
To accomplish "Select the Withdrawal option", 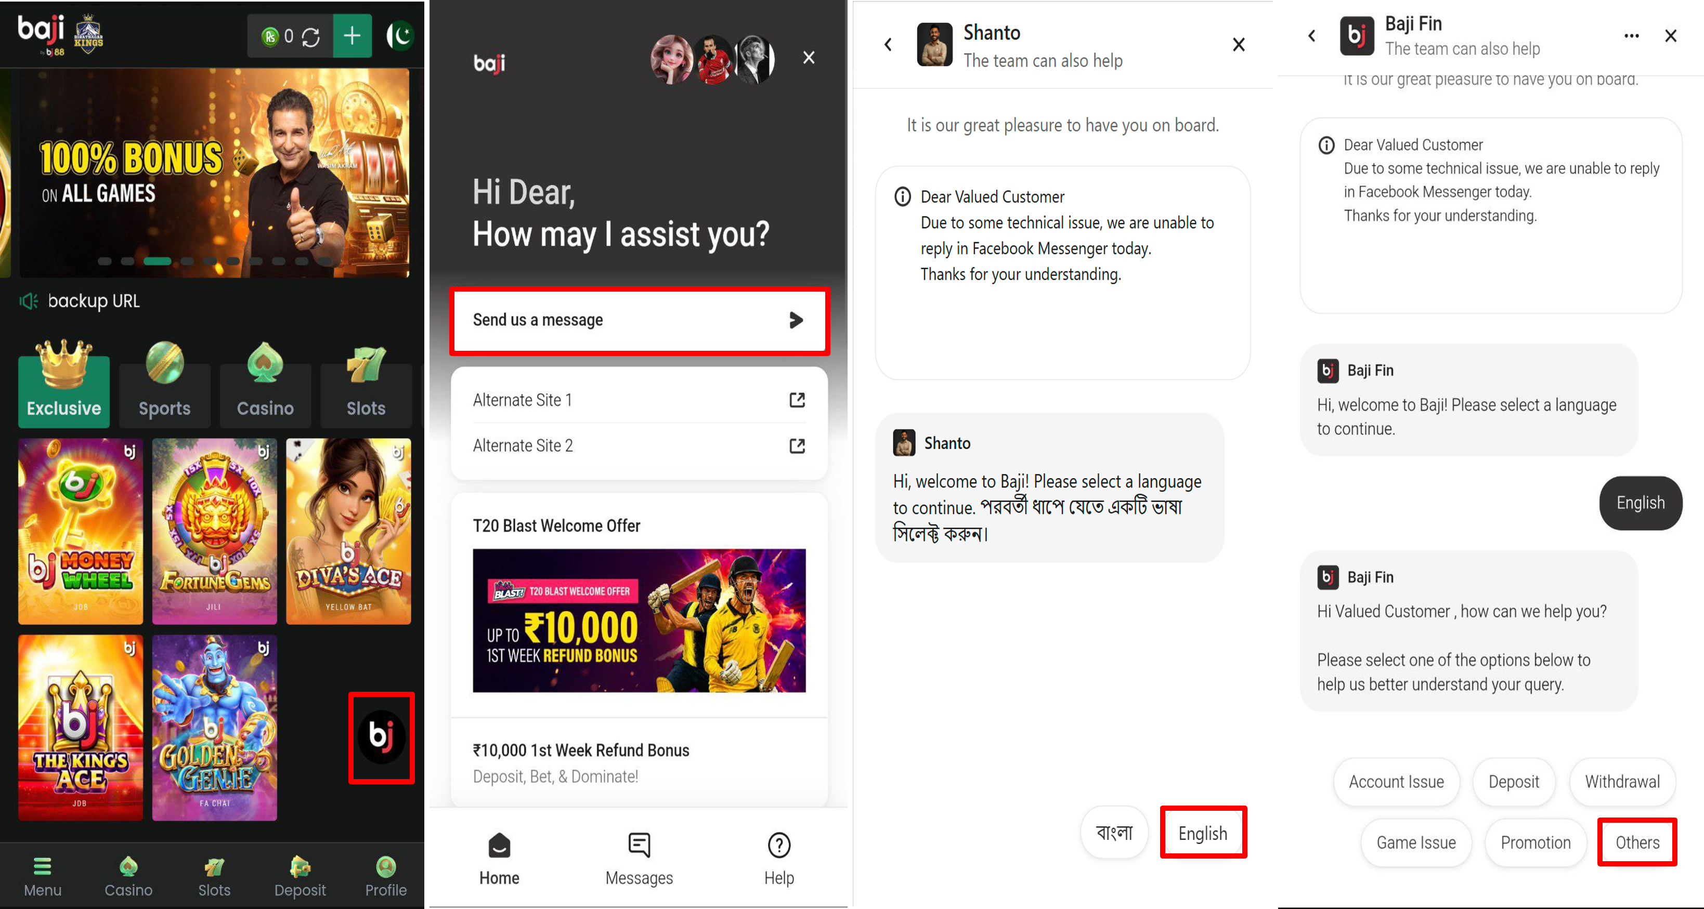I will click(1623, 782).
